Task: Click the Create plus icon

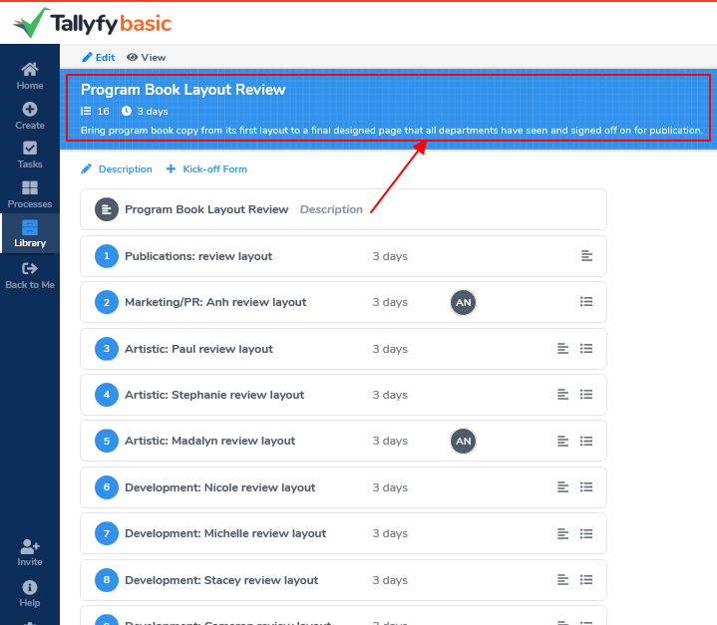Action: pyautogui.click(x=30, y=110)
